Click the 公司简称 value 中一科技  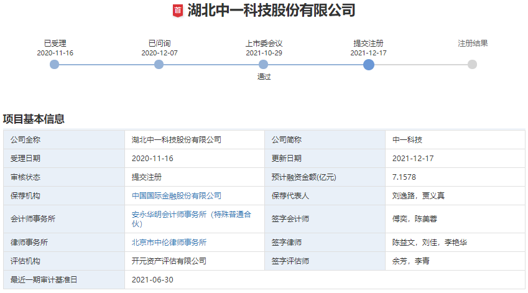point(407,140)
